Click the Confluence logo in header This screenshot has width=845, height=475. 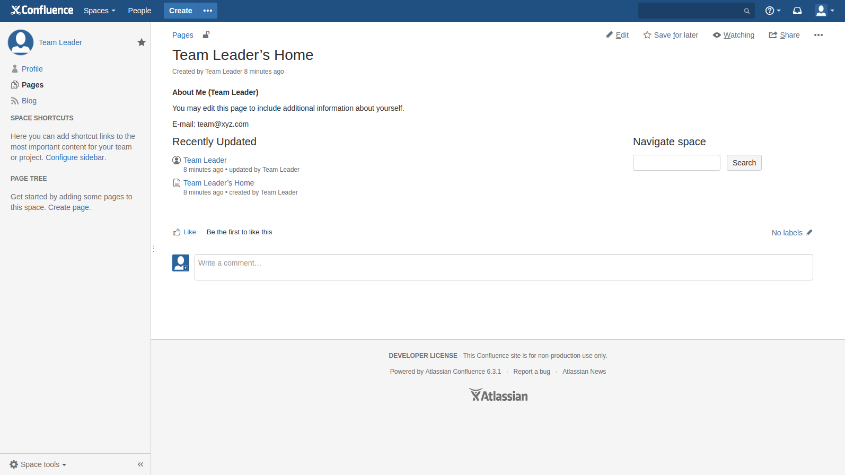(x=42, y=10)
